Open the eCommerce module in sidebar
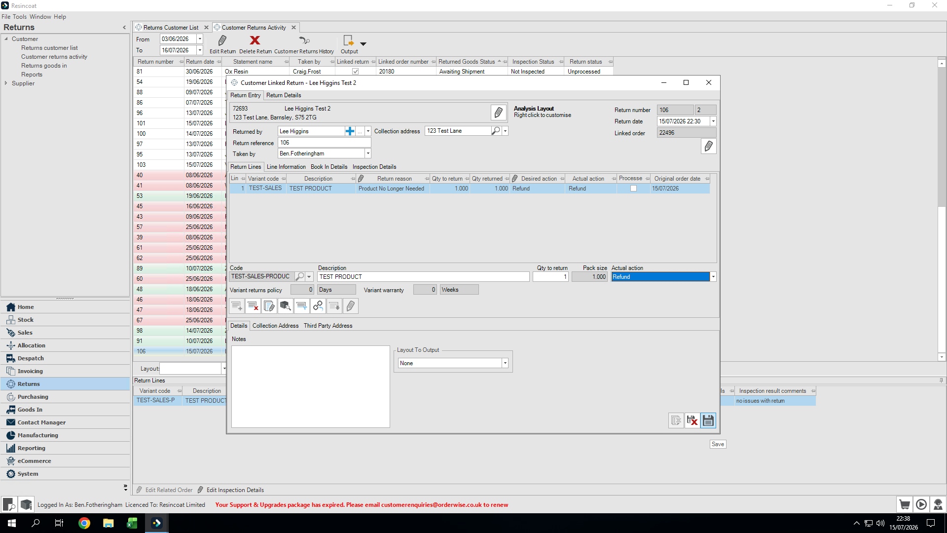Screen dimensions: 947x533 tap(65, 461)
